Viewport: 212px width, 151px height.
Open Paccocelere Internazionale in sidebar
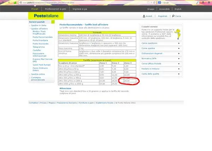point(40,55)
